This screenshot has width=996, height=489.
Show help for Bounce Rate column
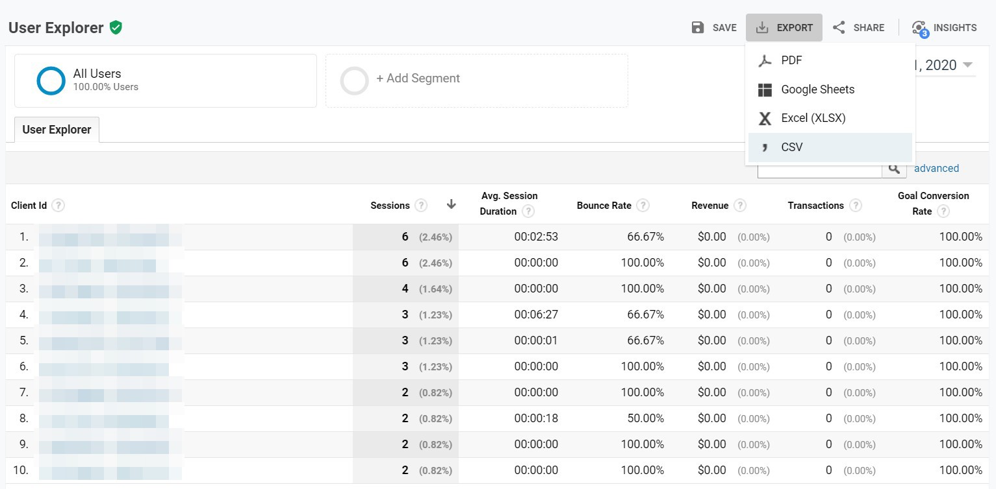(x=643, y=206)
